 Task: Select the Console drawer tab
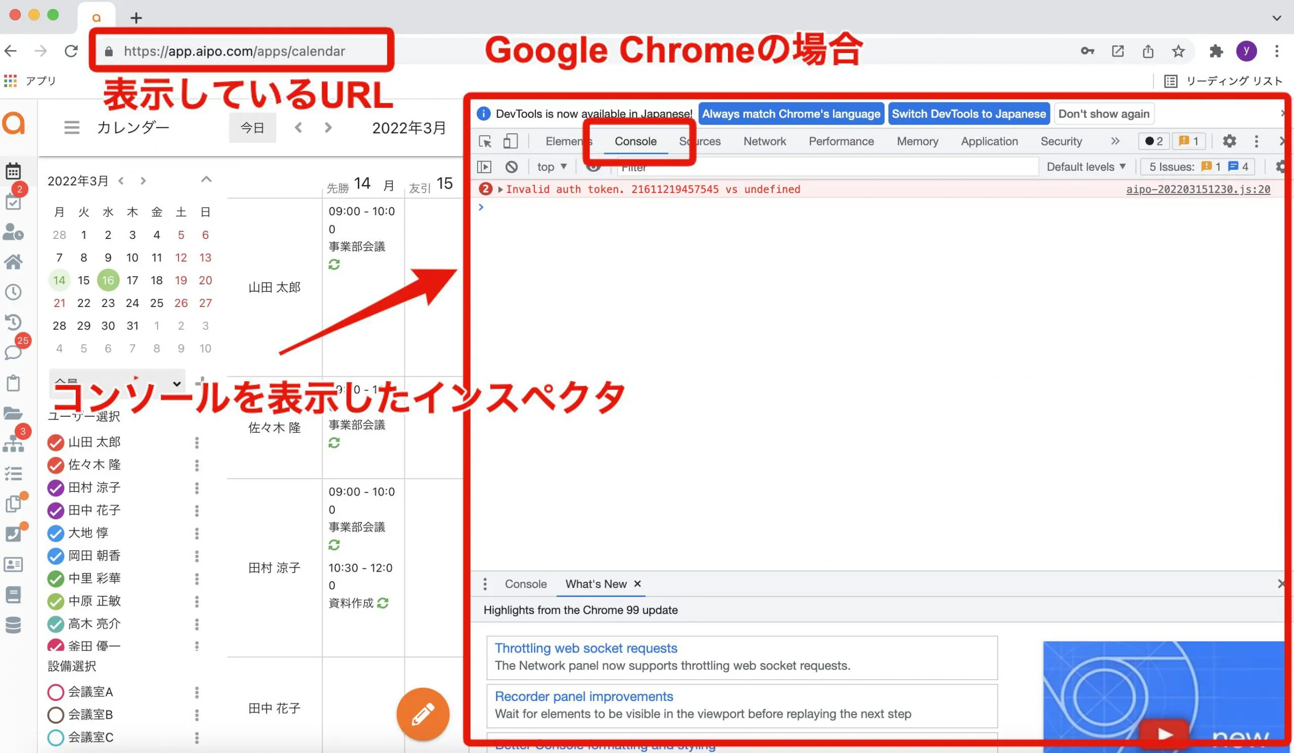point(525,584)
